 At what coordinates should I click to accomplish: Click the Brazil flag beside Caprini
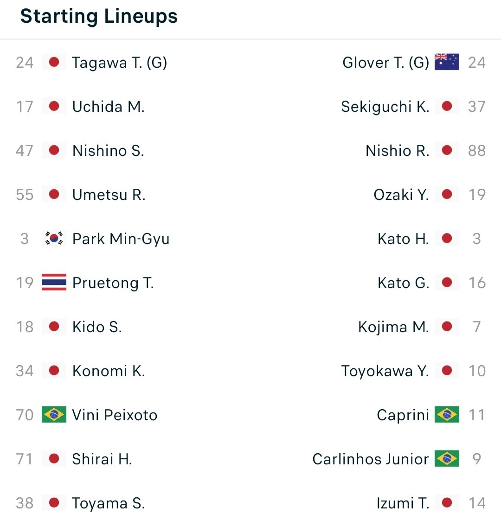click(447, 414)
